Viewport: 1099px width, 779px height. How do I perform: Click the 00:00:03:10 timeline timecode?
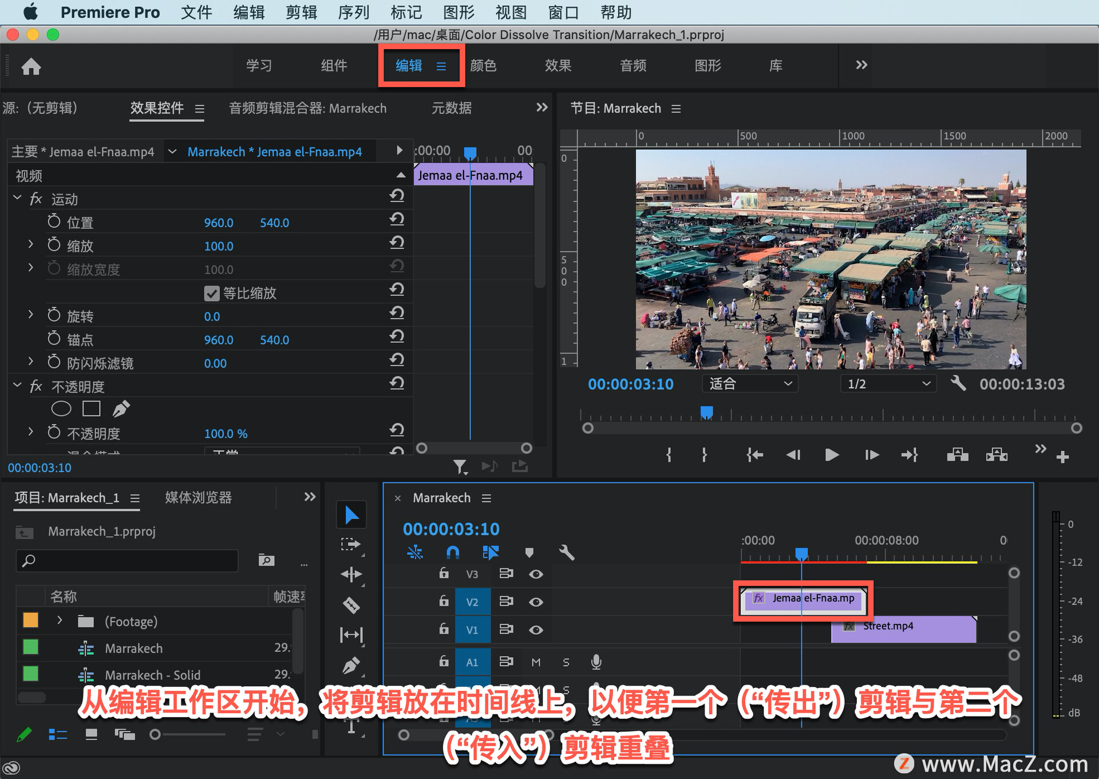click(x=451, y=529)
